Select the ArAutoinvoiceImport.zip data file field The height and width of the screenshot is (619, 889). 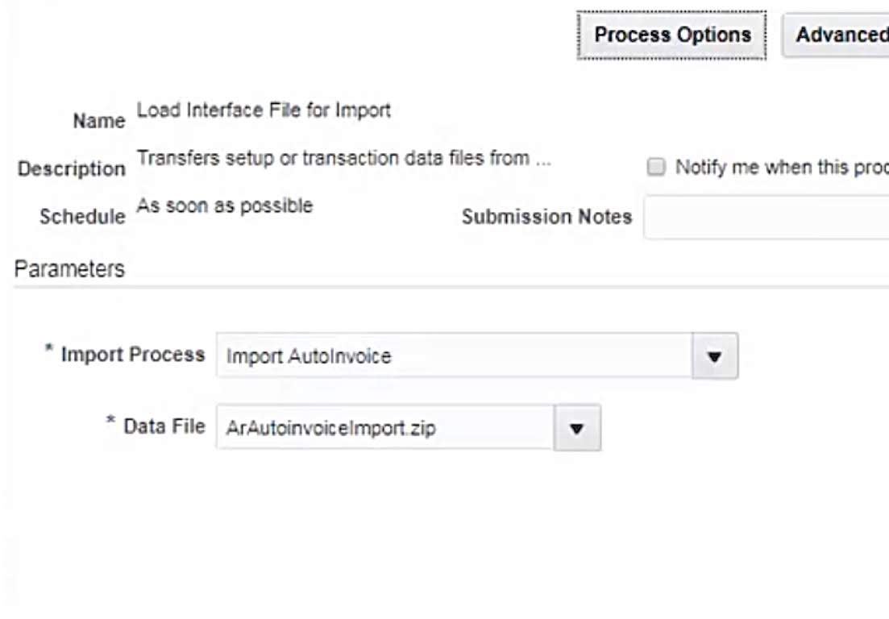(x=385, y=428)
